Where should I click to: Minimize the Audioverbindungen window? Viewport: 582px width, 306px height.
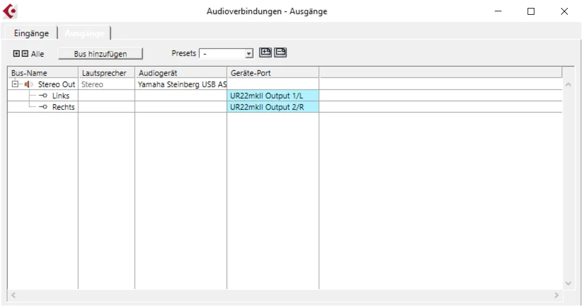tap(498, 11)
